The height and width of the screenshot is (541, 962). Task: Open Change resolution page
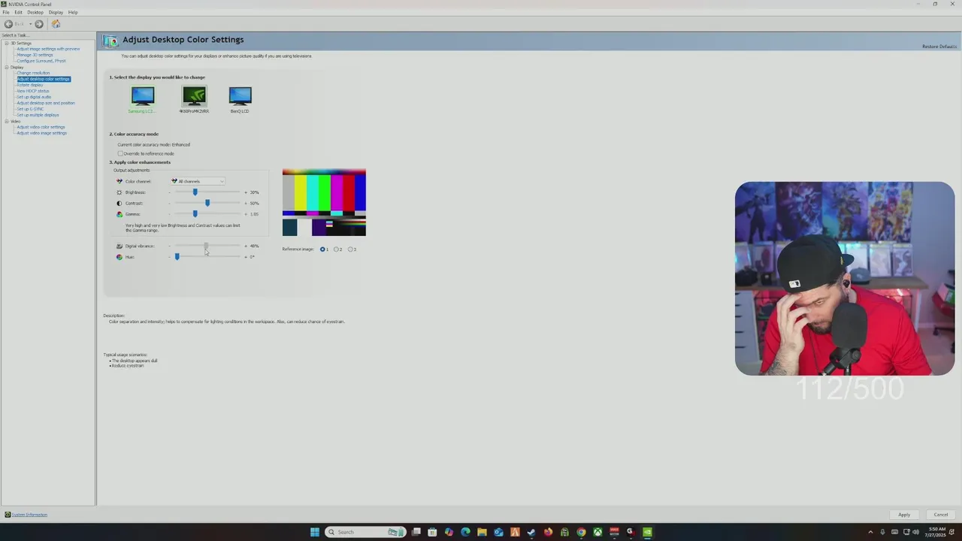coord(33,73)
